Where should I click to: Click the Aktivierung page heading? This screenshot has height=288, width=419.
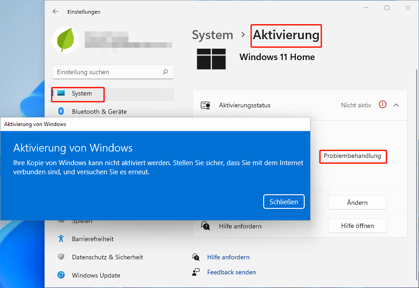[x=286, y=35]
